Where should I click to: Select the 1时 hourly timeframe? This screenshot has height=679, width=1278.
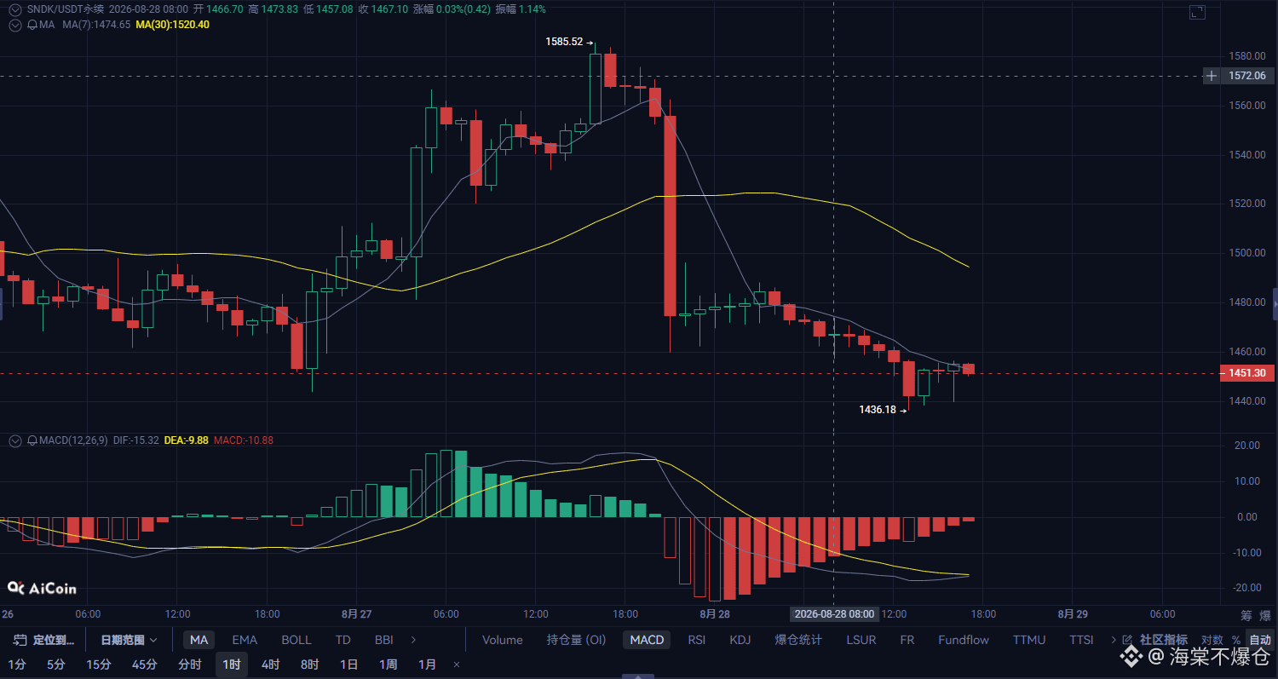click(232, 665)
